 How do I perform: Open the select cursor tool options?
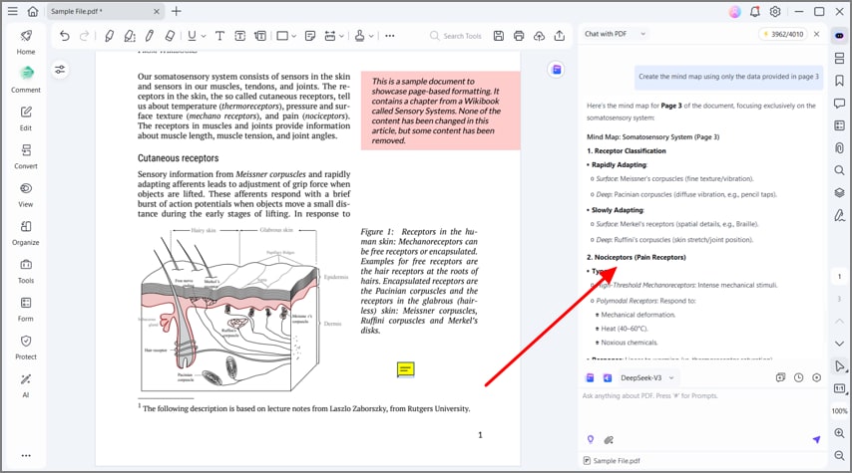(x=839, y=366)
